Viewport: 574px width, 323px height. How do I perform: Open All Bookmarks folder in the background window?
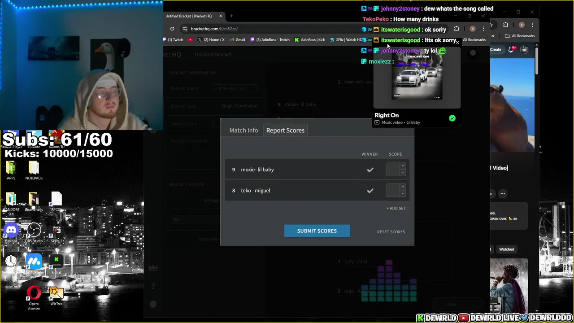click(520, 36)
